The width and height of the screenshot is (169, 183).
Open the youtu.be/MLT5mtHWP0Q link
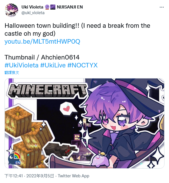tap(42, 41)
